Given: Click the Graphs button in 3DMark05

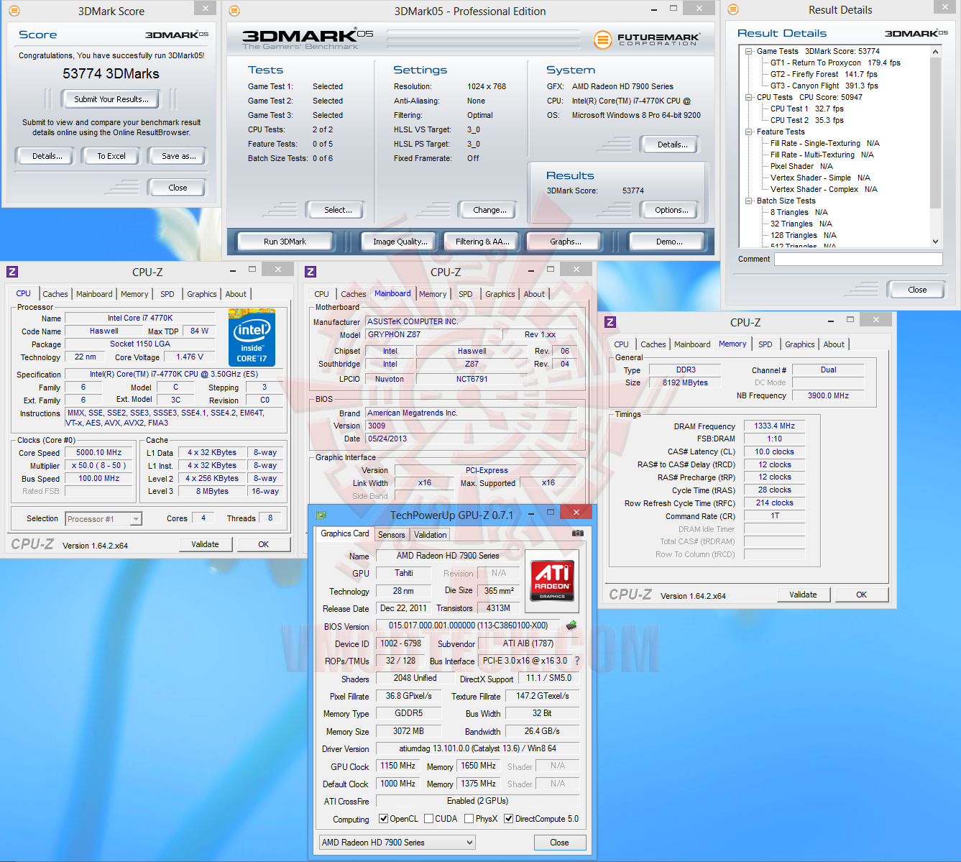Looking at the screenshot, I should click(566, 242).
